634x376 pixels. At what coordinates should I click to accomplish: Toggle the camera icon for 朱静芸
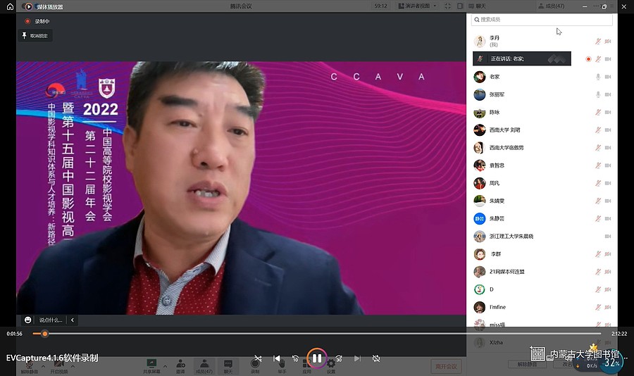[608, 219]
